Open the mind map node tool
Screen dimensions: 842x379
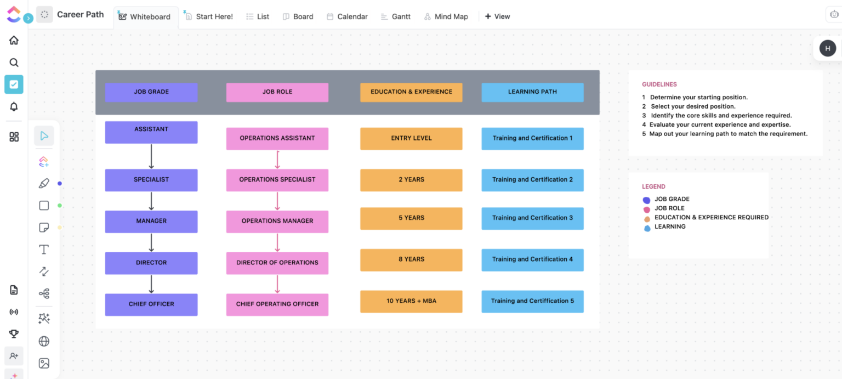click(x=44, y=293)
